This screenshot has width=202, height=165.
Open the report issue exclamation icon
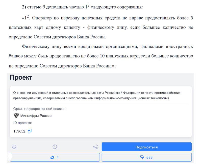click(x=55, y=147)
